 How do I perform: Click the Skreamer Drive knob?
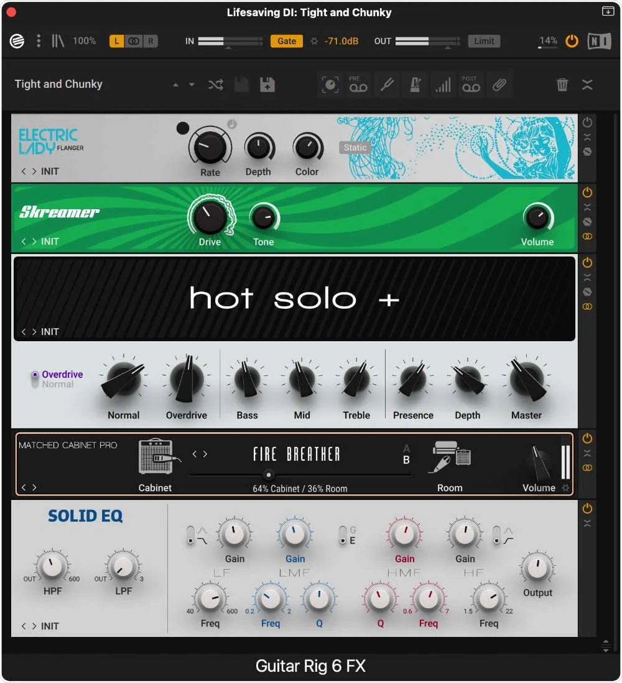210,217
